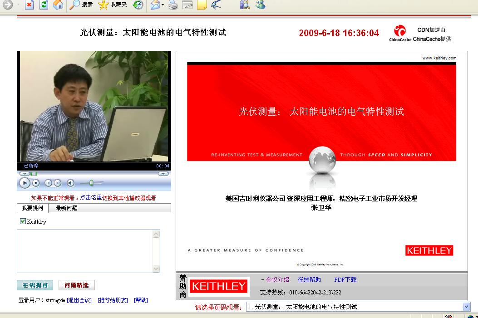Click the 推荐给朋友 link
Screen dimensions: 478x318
[x=113, y=300]
